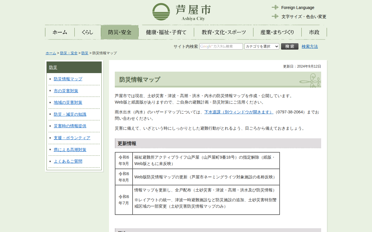Screen dimensions: 372x232
Task: Open 市の災害対策 in sidebar
Action: point(66,91)
